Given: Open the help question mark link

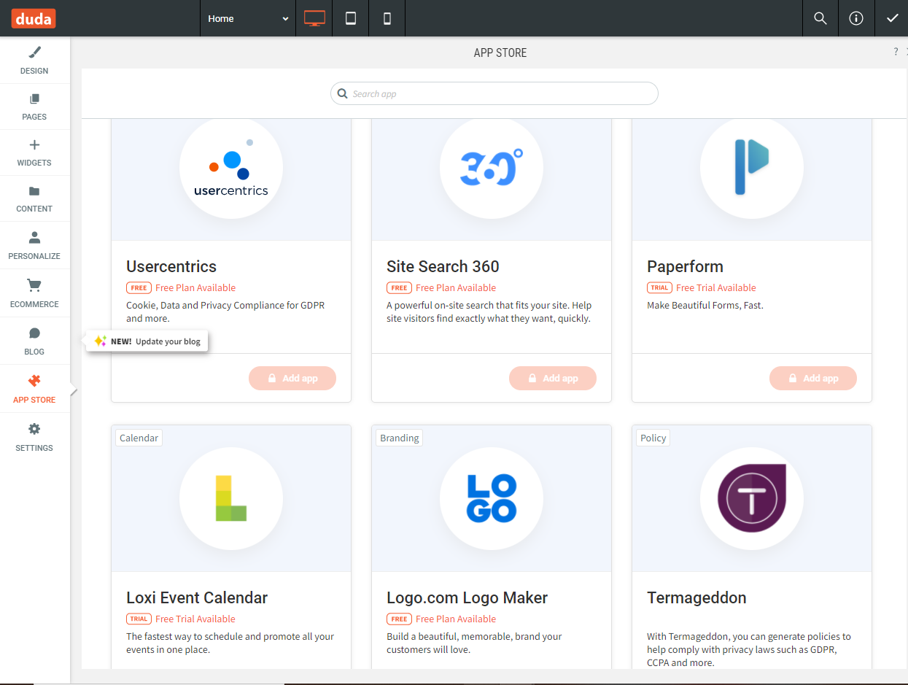Looking at the screenshot, I should 896,51.
